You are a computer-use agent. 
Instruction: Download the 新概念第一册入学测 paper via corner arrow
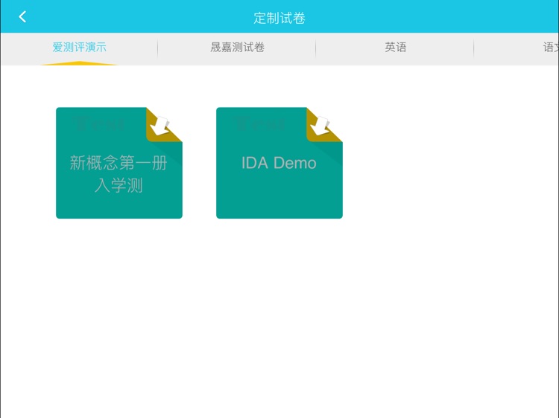click(x=160, y=125)
